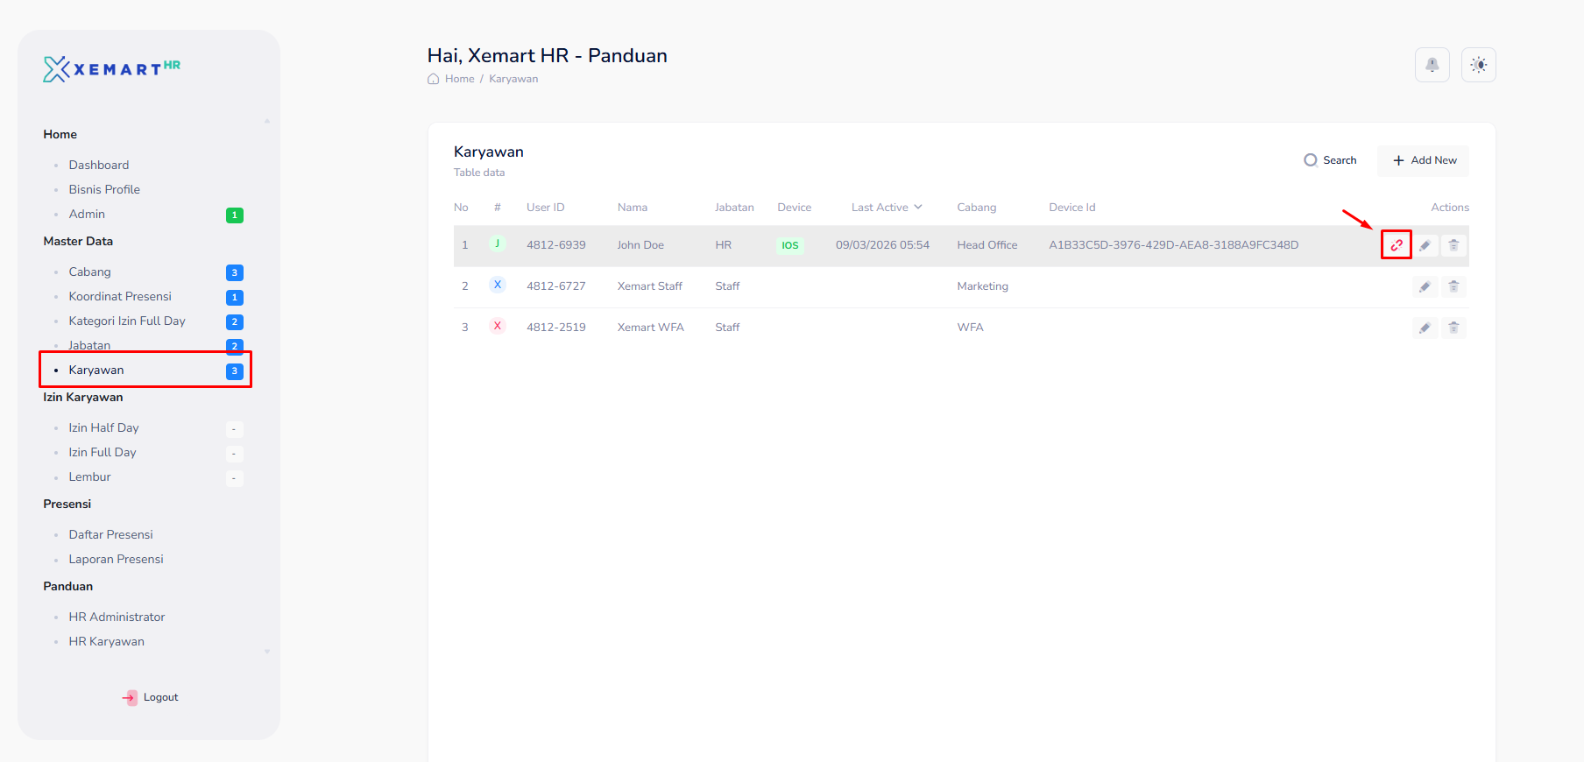Edit the Xemart Staff employee row

coord(1425,286)
